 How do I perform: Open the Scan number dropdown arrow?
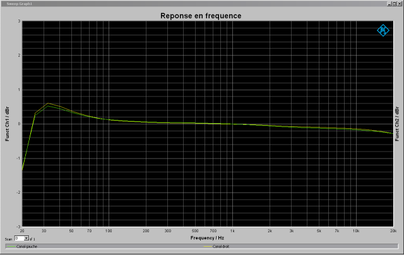(27, 239)
